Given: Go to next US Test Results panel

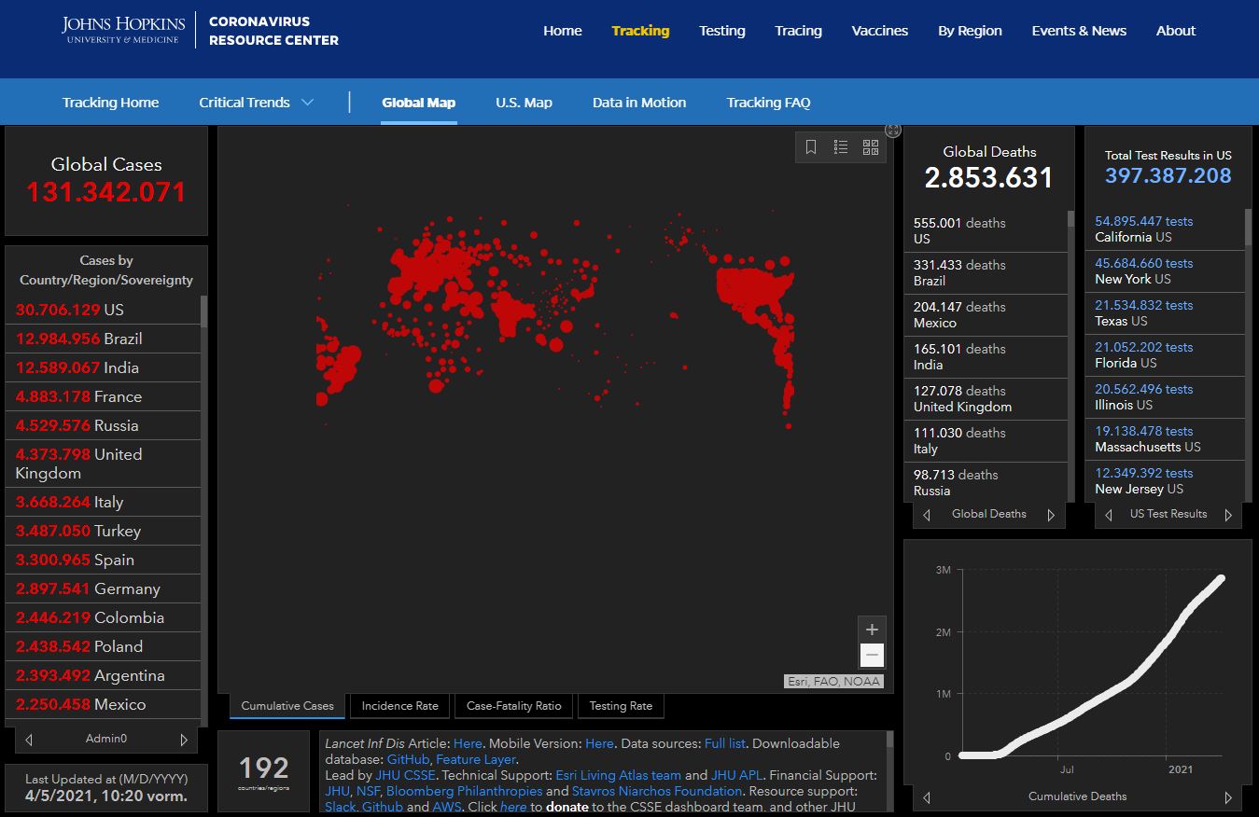Looking at the screenshot, I should [1228, 515].
